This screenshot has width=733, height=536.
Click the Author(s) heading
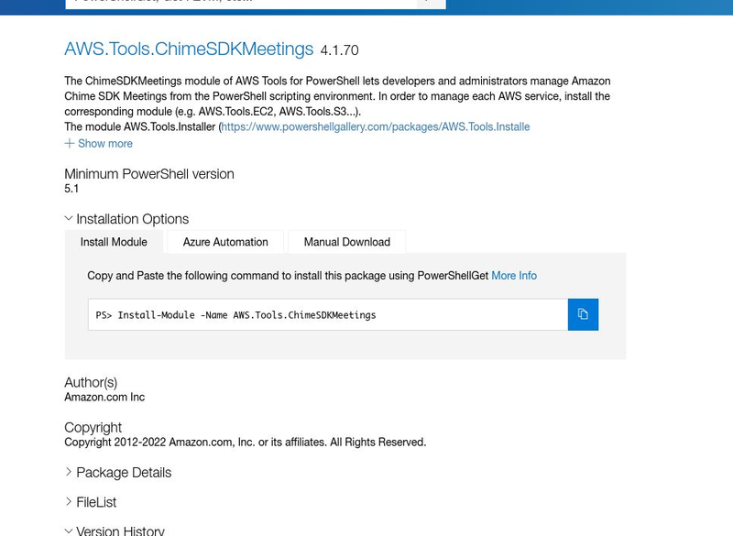point(91,382)
